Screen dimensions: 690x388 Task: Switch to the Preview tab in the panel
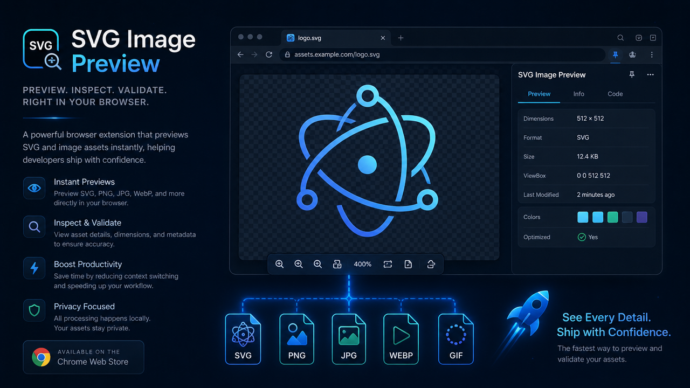pos(539,94)
